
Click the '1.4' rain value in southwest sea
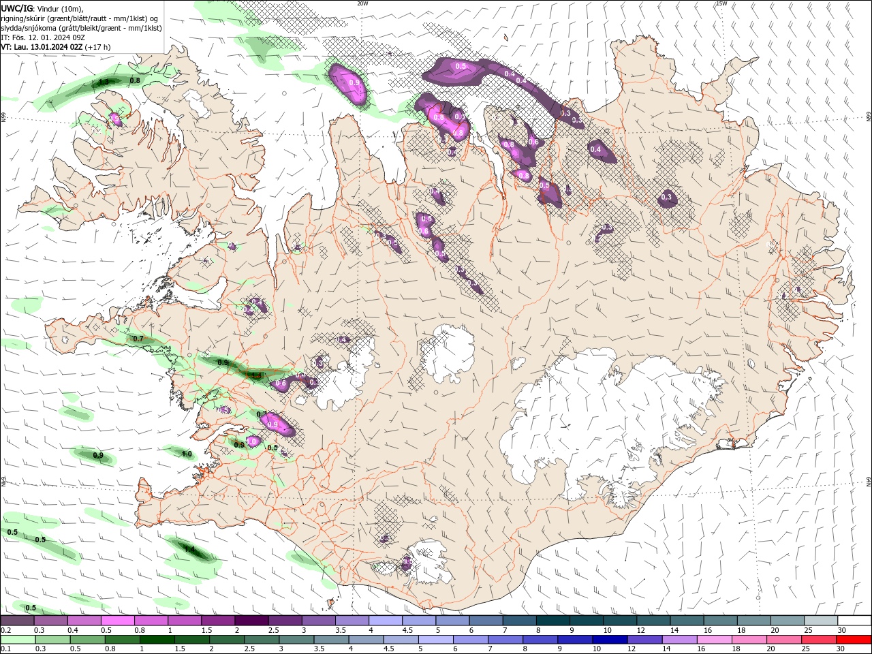[x=189, y=549]
